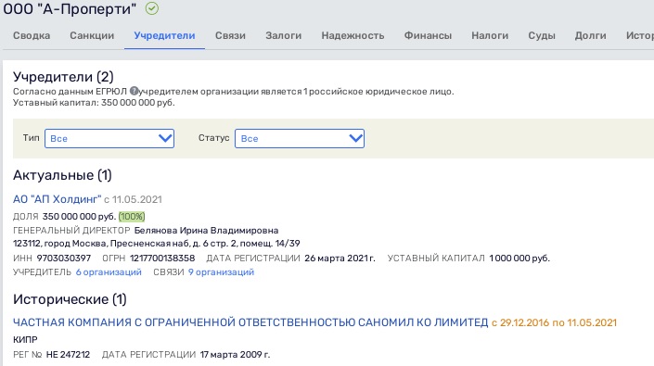Select the Учредители tab
The height and width of the screenshot is (366, 654).
[164, 36]
